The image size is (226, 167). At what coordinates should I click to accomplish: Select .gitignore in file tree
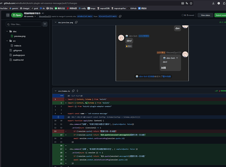17,50
